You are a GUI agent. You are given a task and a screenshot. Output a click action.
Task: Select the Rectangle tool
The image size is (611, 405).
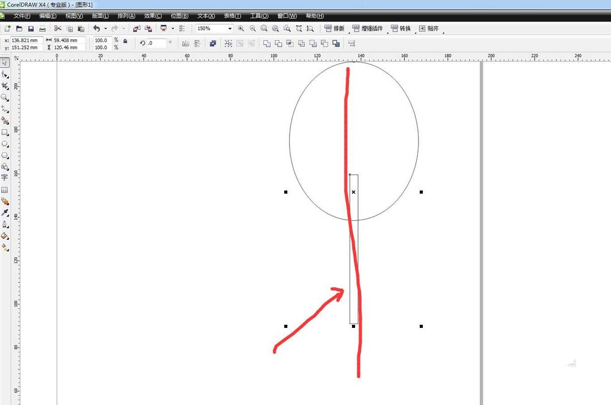pos(5,133)
